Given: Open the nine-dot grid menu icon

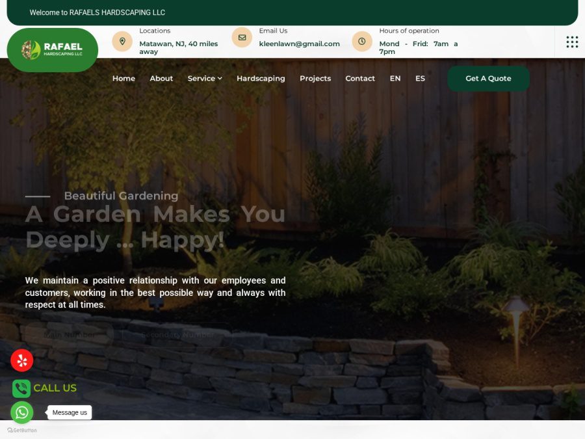Looking at the screenshot, I should pyautogui.click(x=571, y=41).
